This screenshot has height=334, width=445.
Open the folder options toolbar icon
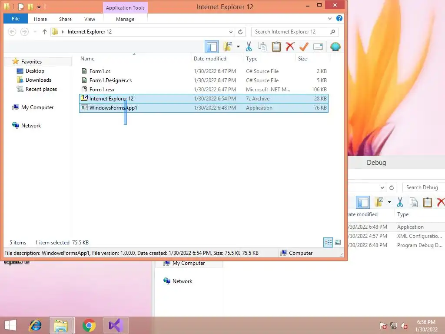coord(228,47)
